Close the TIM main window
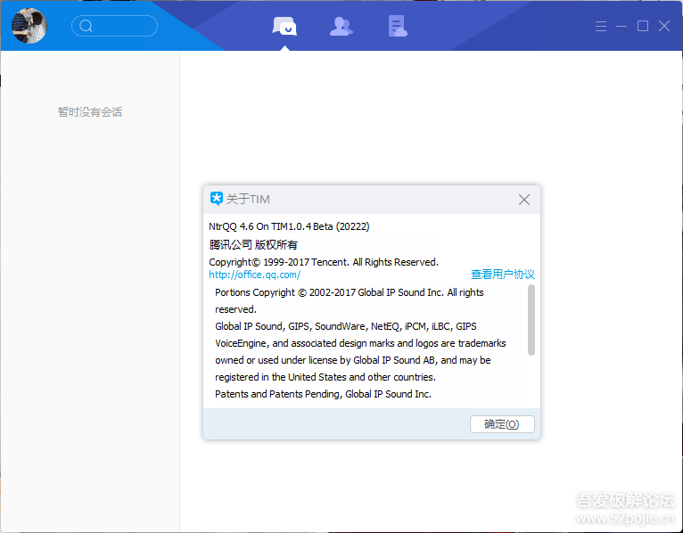 point(664,26)
